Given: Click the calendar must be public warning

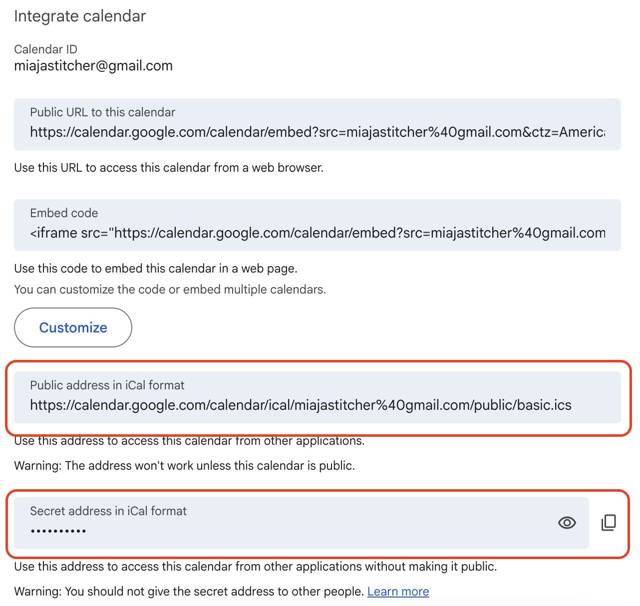Looking at the screenshot, I should [x=184, y=466].
